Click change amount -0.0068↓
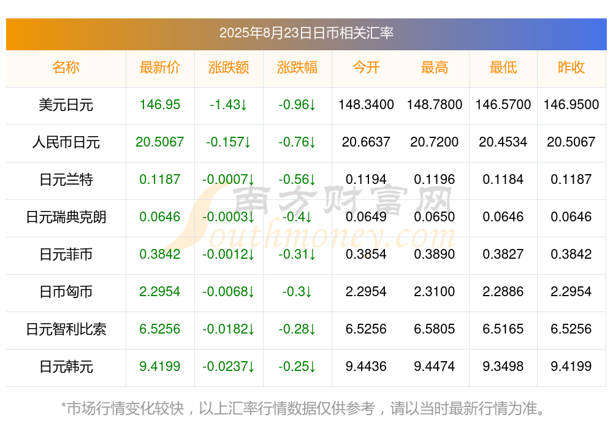 228,291
